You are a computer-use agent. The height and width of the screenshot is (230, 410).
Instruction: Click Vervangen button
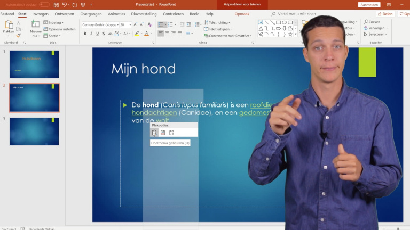click(376, 28)
